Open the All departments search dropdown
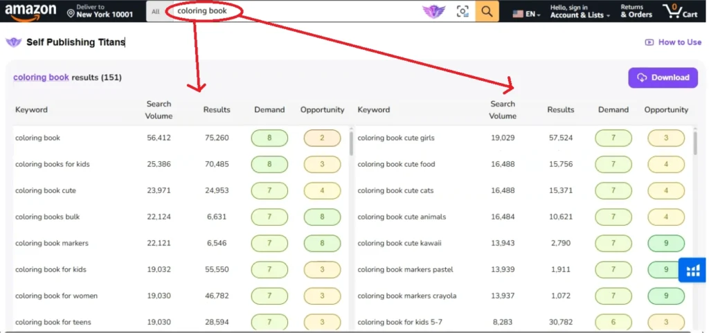The image size is (709, 333). [x=156, y=12]
